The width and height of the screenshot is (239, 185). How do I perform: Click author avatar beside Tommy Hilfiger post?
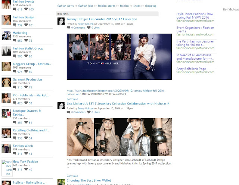pyautogui.click(x=61, y=21)
